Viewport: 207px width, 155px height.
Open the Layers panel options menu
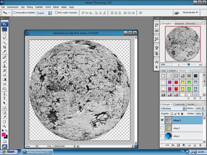pos(204,104)
